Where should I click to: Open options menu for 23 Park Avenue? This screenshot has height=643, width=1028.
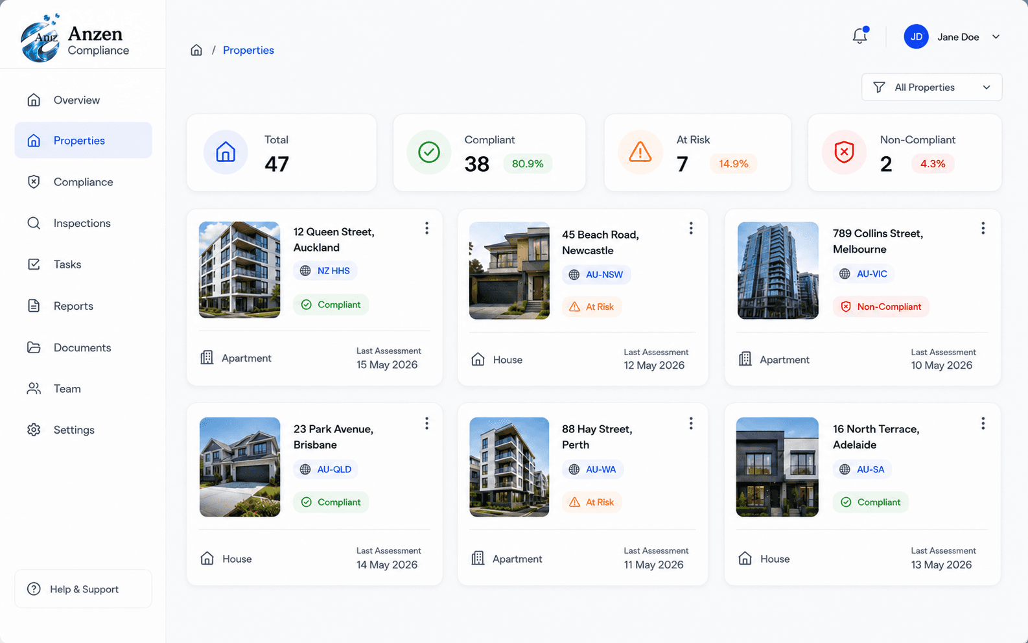426,423
